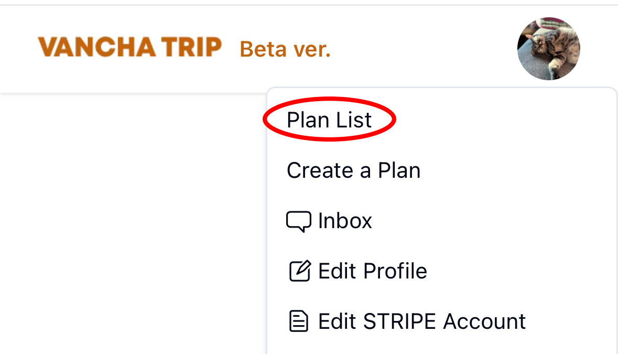Click empty header space between Beta ver. and avatar
This screenshot has width=618, height=354.
tap(425, 48)
